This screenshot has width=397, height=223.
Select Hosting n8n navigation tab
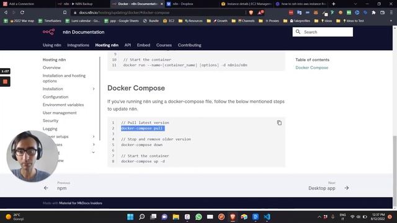tap(107, 45)
